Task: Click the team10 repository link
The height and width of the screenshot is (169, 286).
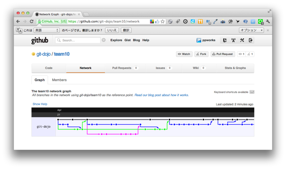Action: pyautogui.click(x=61, y=54)
